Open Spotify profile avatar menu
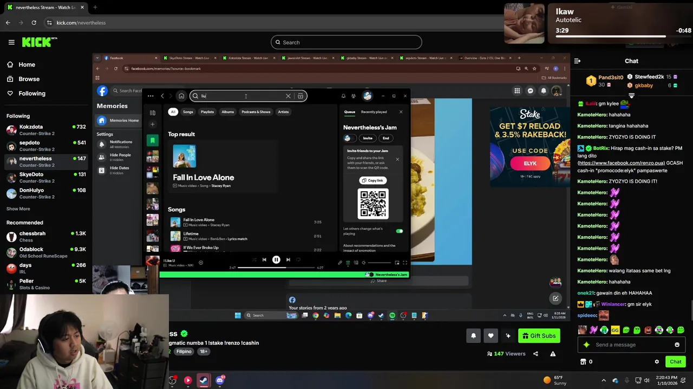This screenshot has height=389, width=693. [x=368, y=96]
